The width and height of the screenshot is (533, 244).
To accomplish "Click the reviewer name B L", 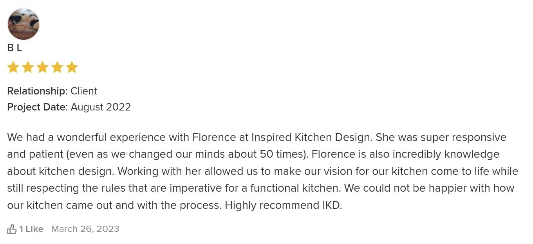I will (x=14, y=48).
